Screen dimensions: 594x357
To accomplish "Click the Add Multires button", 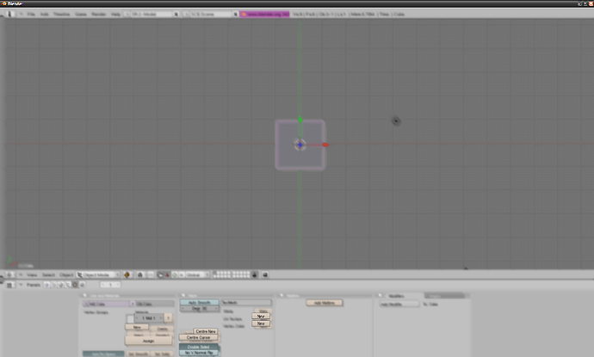I will pos(325,303).
